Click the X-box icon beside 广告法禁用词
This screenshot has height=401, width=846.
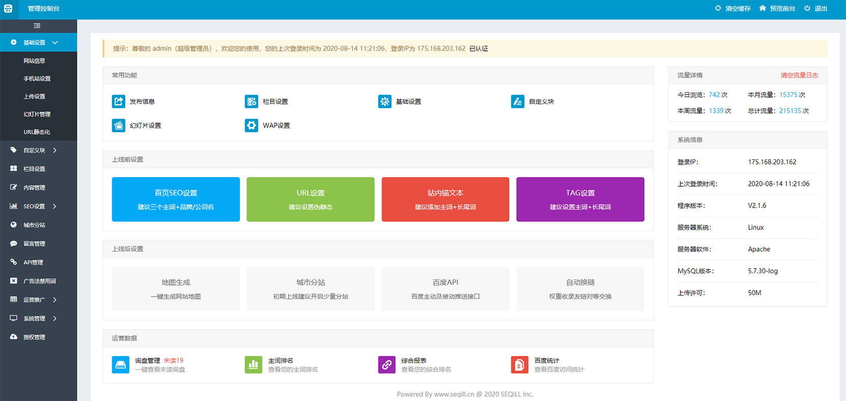click(x=14, y=281)
